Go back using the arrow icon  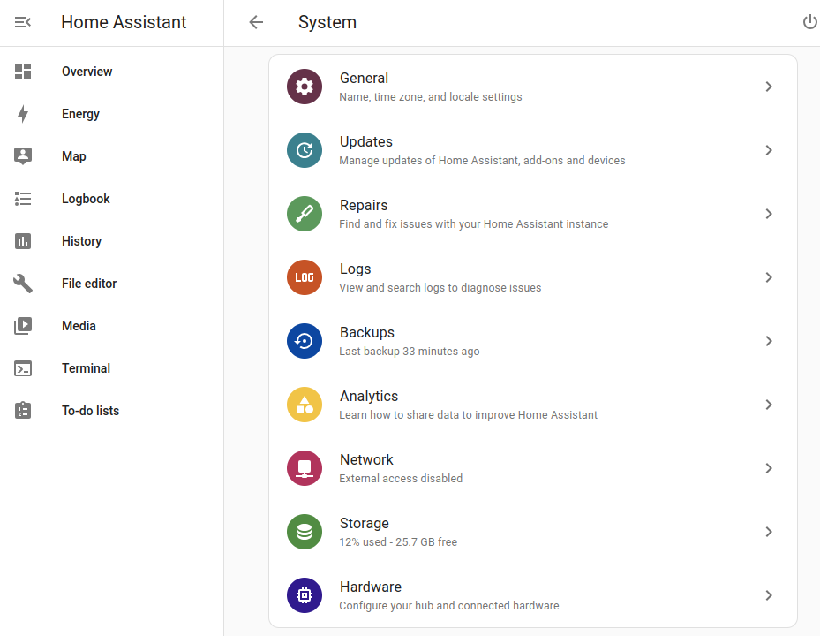point(256,22)
